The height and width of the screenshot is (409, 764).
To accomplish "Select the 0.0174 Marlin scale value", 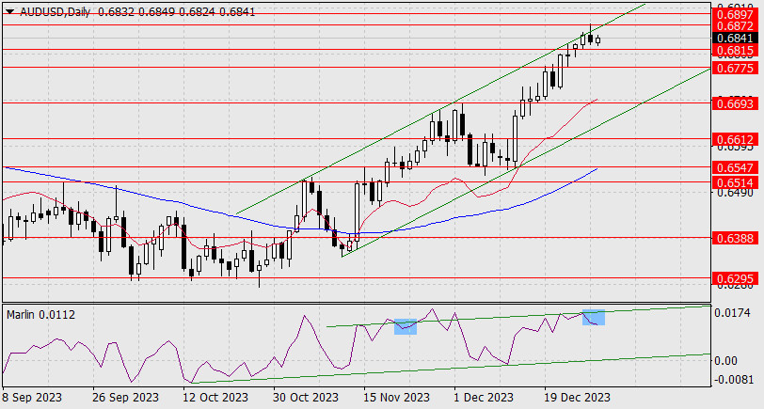I will [x=732, y=313].
